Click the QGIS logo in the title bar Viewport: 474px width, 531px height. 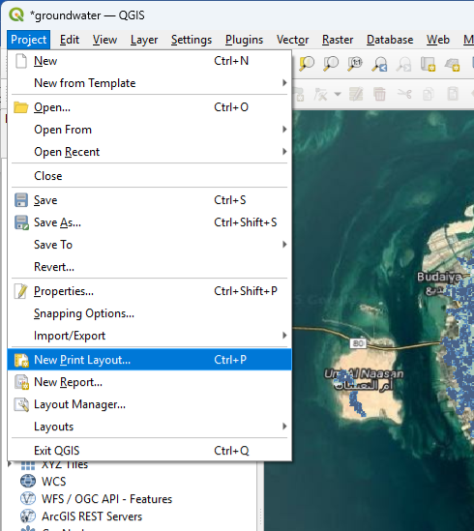tap(16, 15)
